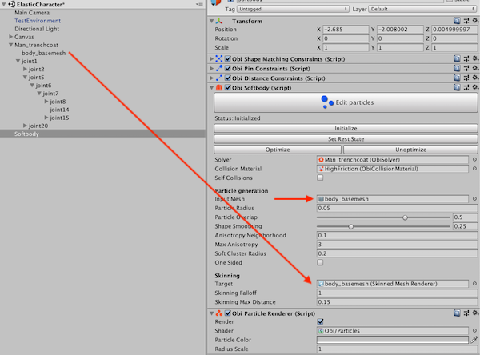
Task: Open help for Obi Softbody script
Action: [x=457, y=87]
